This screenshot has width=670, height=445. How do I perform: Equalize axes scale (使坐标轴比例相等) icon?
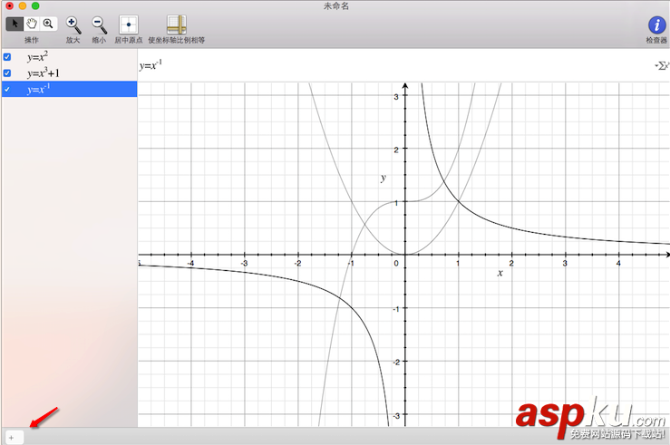[177, 24]
